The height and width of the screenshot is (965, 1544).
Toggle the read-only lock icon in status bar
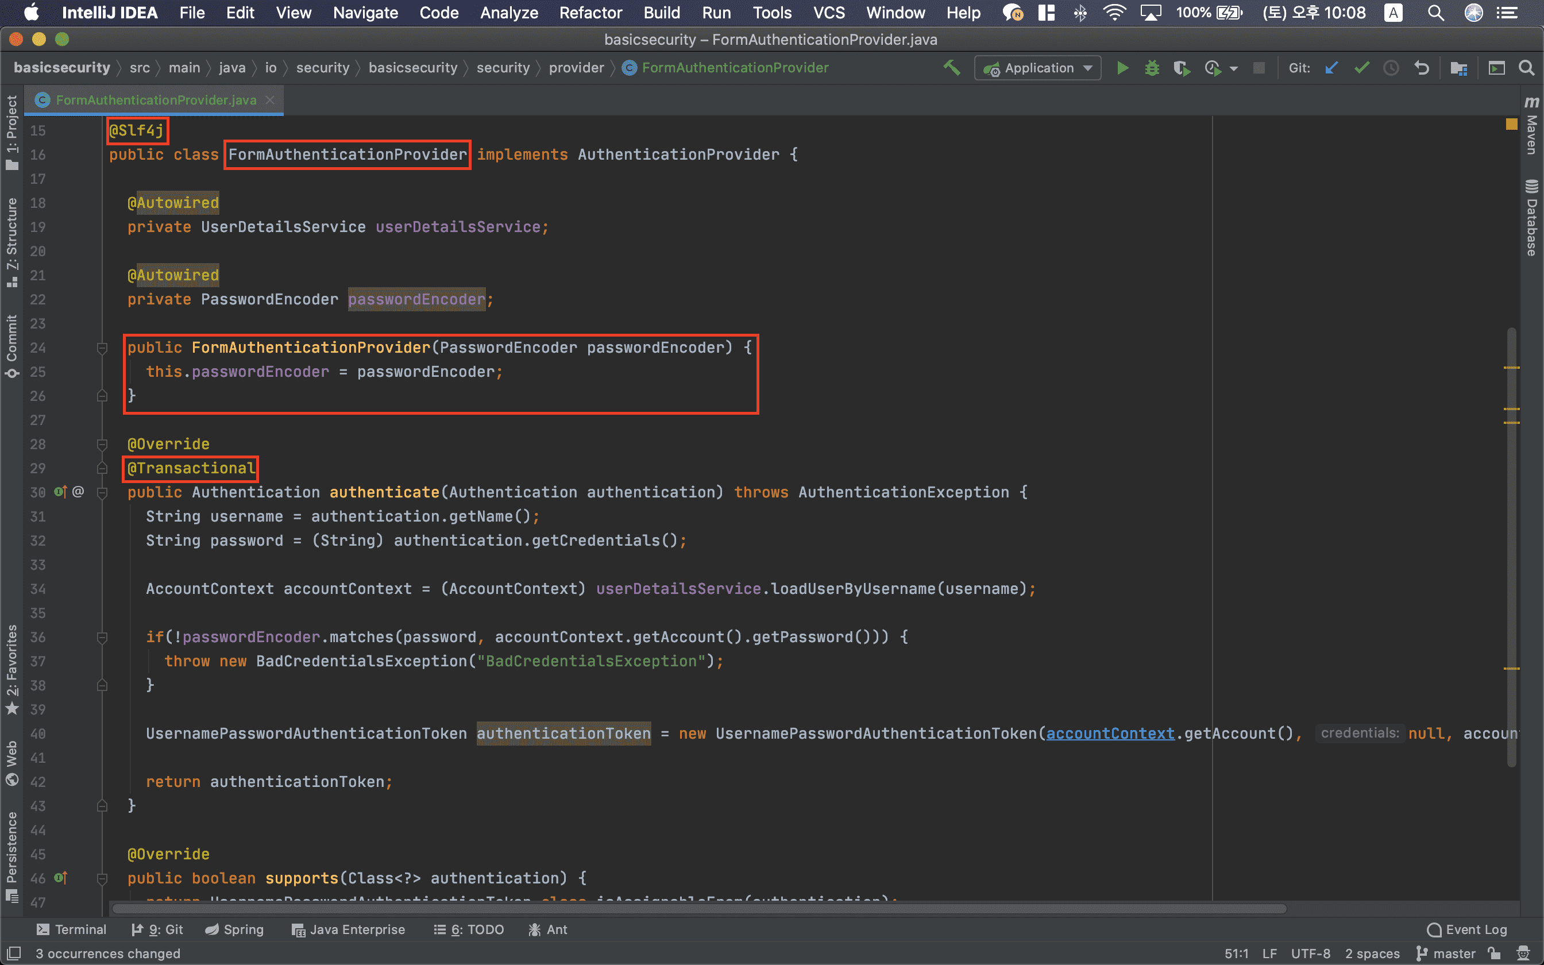pos(1494,953)
